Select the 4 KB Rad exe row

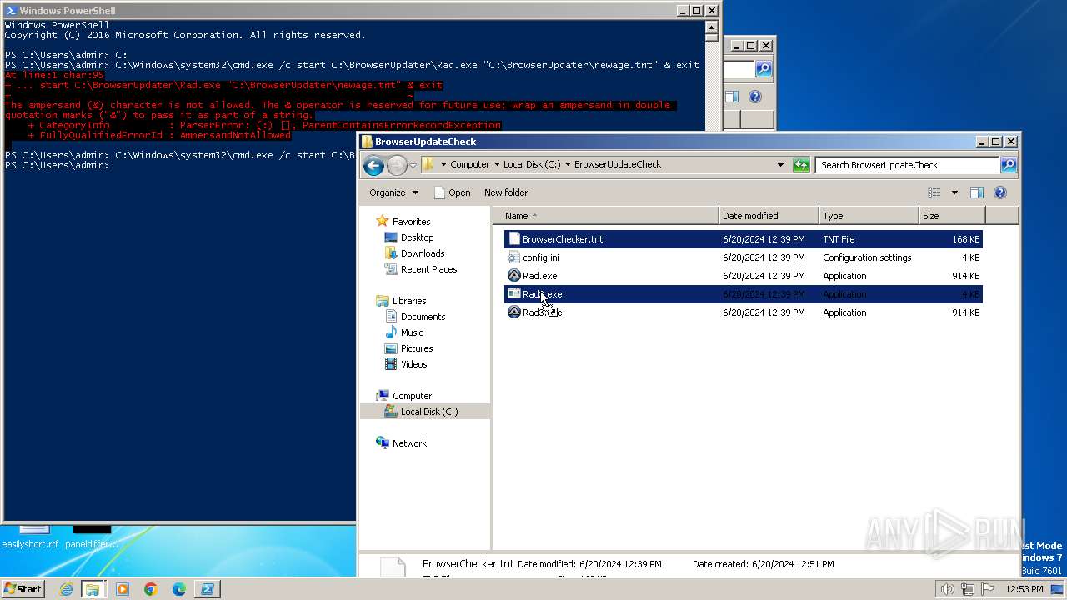[744, 294]
